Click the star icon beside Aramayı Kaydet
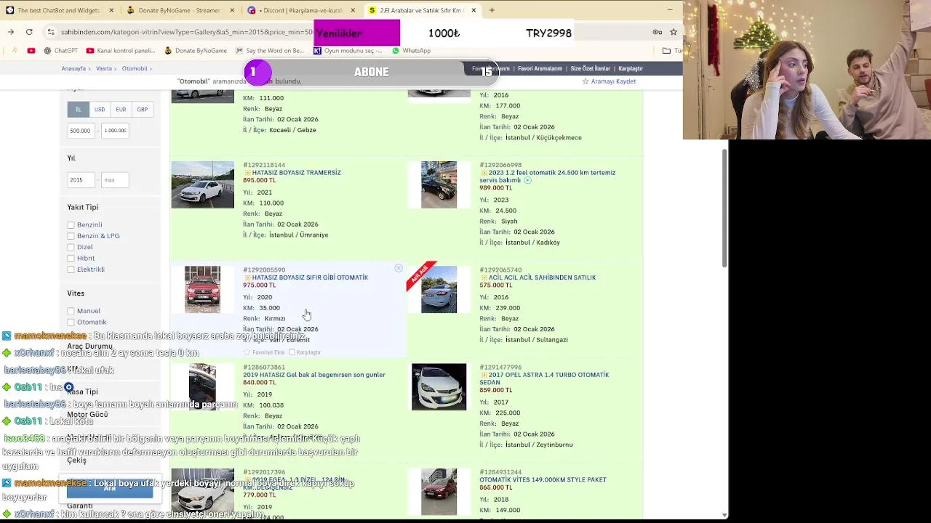 [585, 81]
